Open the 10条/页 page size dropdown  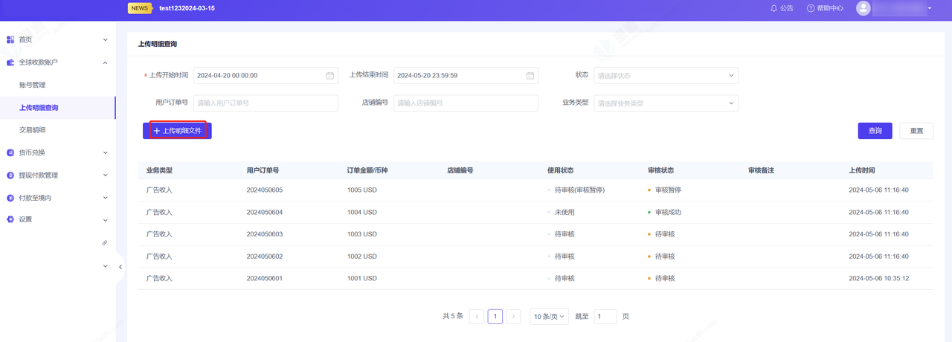coord(549,317)
